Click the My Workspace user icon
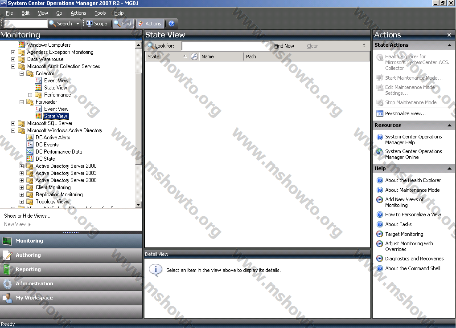456x328 pixels. coord(7,298)
